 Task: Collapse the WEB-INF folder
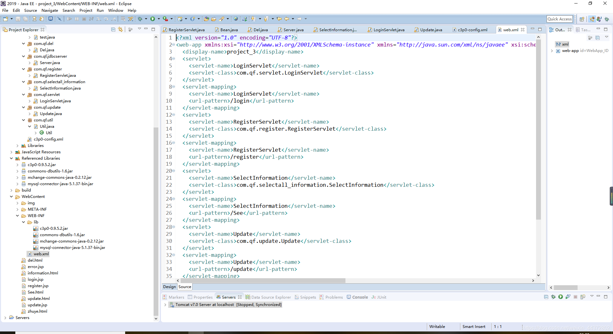point(18,216)
